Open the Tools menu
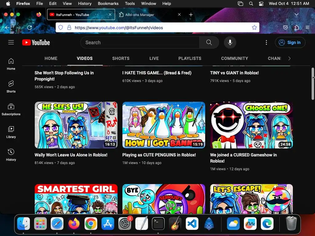 [x=130, y=4]
